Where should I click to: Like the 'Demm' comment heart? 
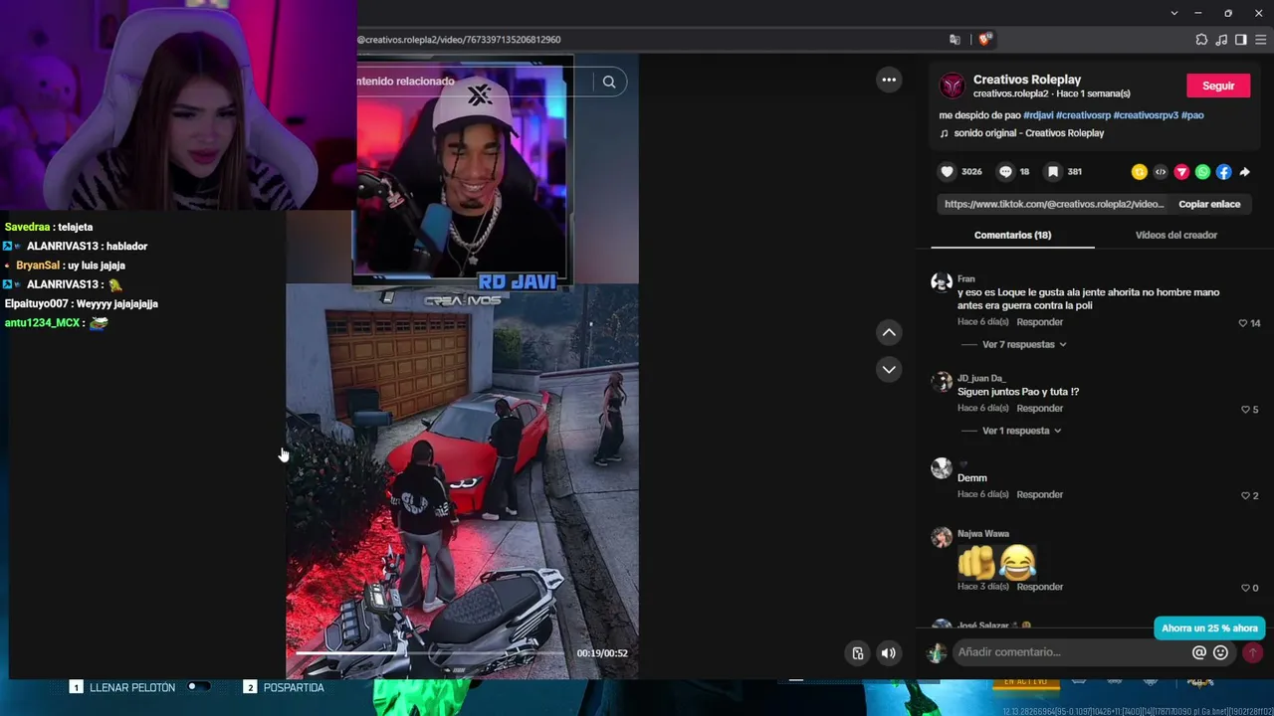click(x=1245, y=496)
